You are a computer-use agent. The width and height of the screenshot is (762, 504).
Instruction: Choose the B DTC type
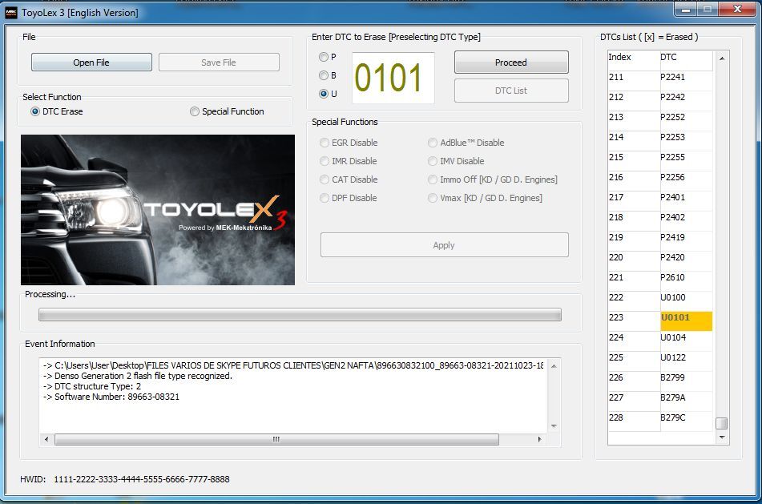[327, 75]
